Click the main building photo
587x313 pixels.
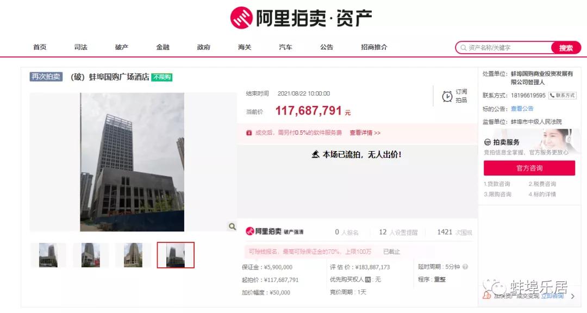click(132, 162)
